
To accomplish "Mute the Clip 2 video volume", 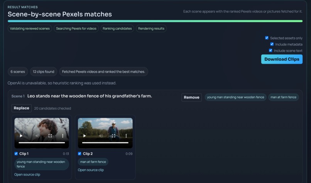I will 101,136.
